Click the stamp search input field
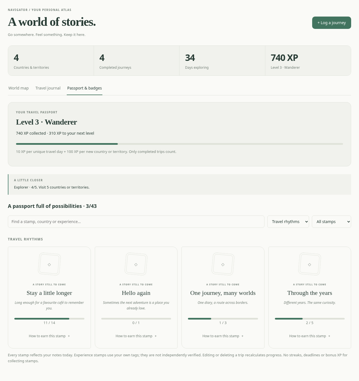Viewport: 359px width, 381px height. (136, 222)
